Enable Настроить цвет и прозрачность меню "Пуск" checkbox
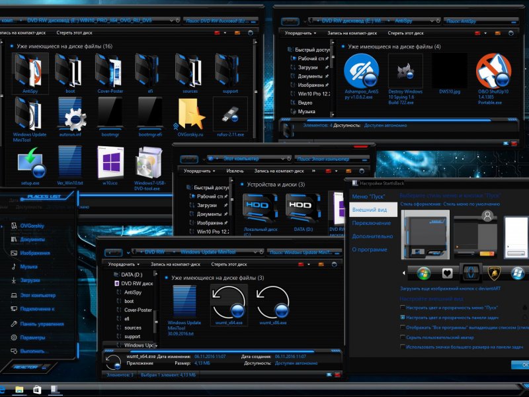The height and width of the screenshot is (397, 529). (x=403, y=308)
